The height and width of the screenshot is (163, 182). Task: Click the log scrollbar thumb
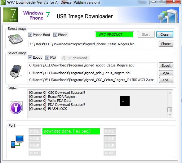(170, 110)
